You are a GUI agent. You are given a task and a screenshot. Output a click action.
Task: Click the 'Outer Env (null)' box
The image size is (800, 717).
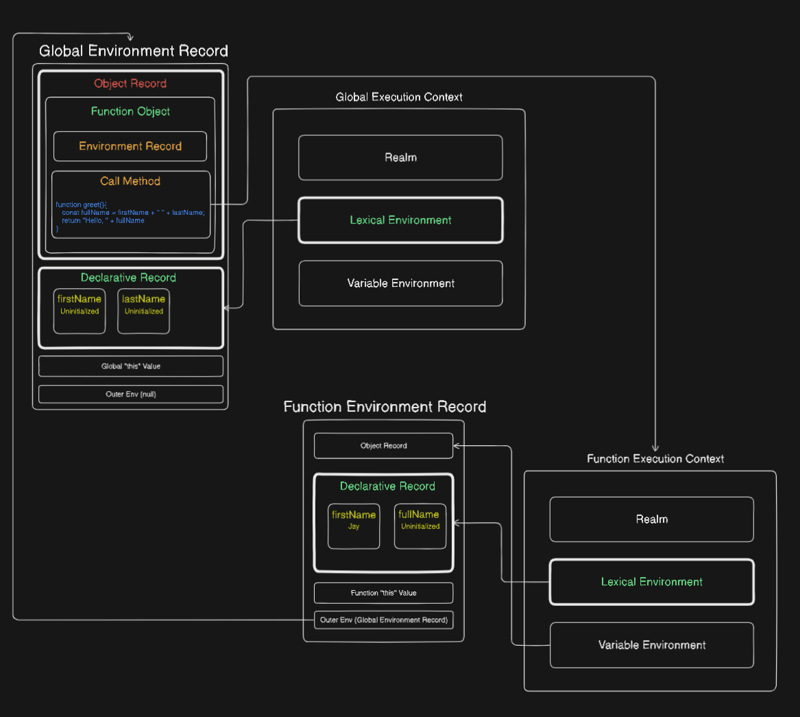[131, 395]
